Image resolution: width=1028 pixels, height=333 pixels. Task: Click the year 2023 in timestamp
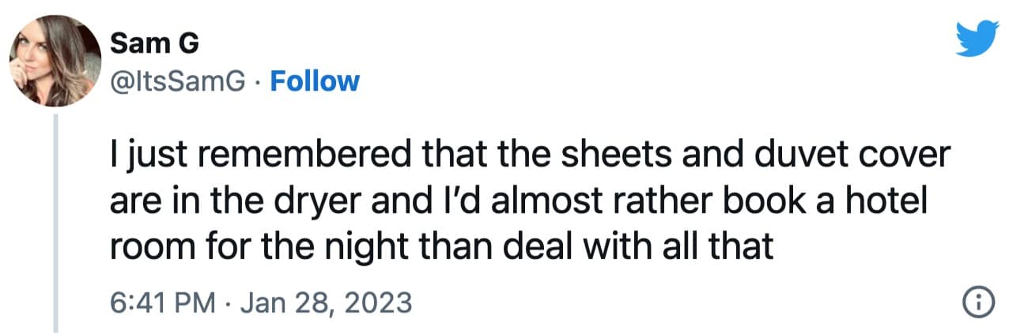tap(382, 302)
